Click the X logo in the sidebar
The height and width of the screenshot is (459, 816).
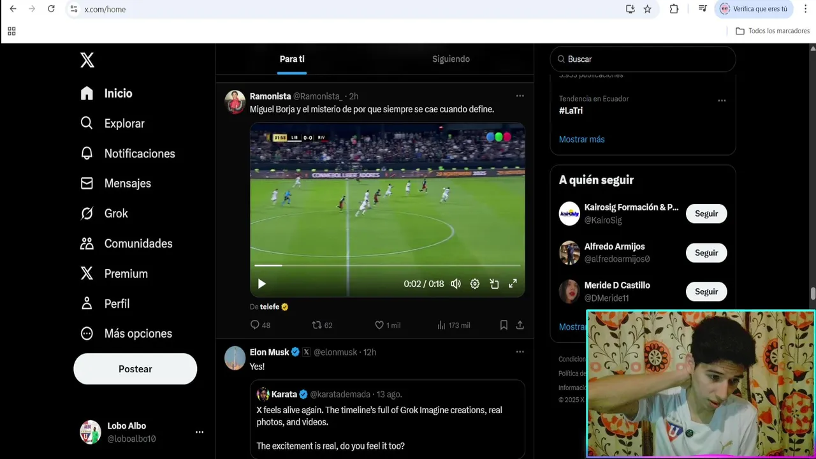tap(87, 60)
